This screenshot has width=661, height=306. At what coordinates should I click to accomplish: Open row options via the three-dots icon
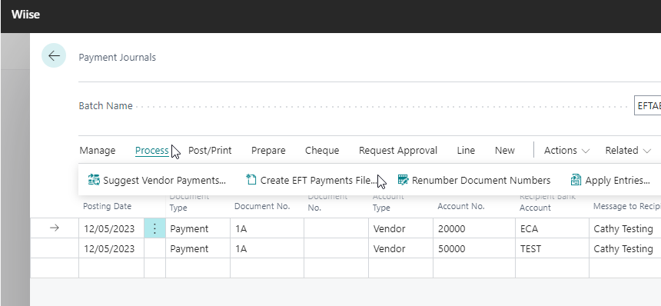[x=154, y=228]
